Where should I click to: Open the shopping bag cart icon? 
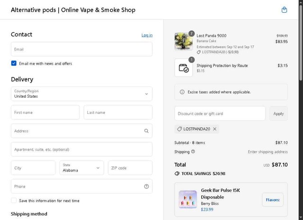pos(284,9)
